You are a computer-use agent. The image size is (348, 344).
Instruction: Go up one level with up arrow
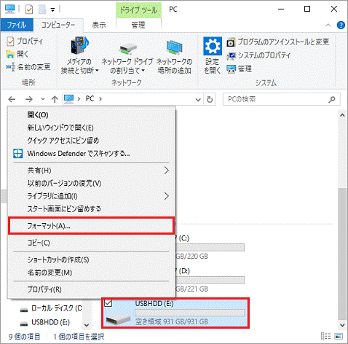click(55, 99)
